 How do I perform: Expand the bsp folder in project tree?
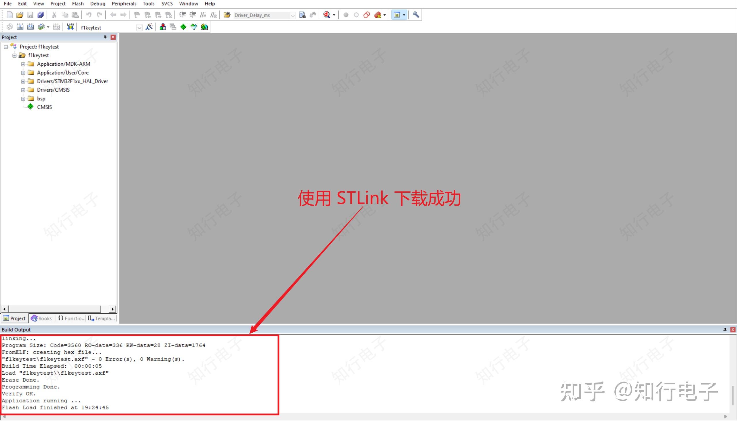[x=23, y=98]
